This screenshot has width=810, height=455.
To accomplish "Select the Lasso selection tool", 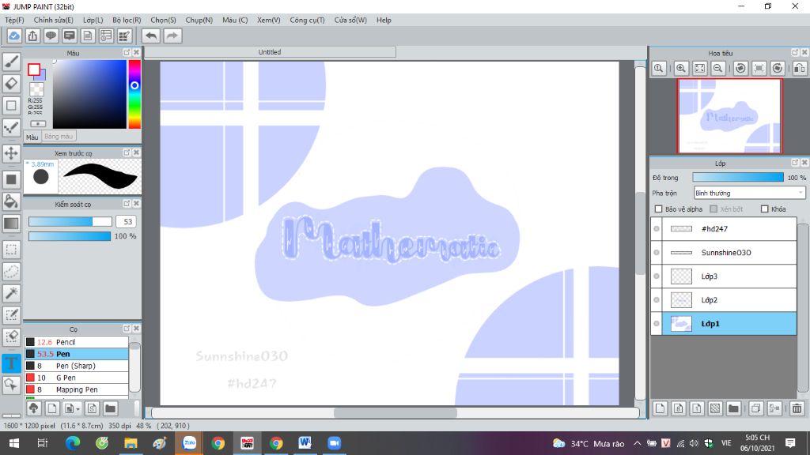I will pos(11,272).
